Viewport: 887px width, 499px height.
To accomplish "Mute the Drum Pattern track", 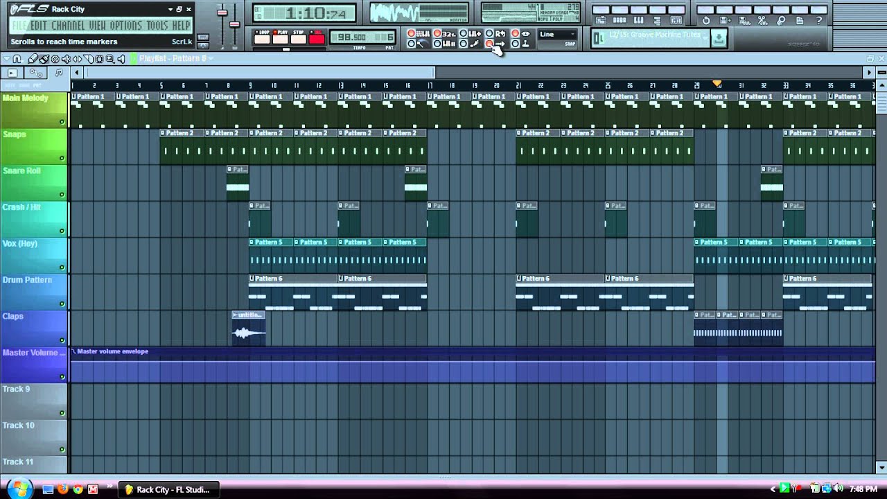I will pyautogui.click(x=62, y=304).
